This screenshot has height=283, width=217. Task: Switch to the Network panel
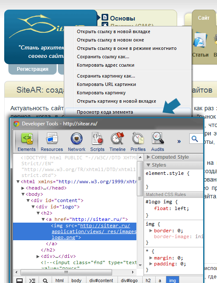[77, 142]
